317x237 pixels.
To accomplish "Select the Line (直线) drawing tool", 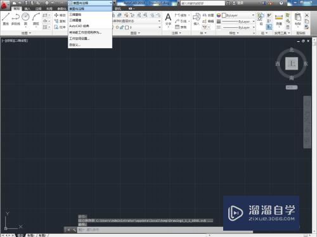I will (x=6, y=18).
